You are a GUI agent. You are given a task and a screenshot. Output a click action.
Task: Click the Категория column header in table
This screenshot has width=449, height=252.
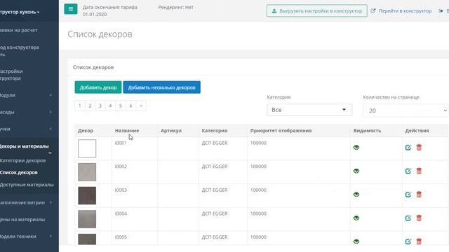click(215, 131)
